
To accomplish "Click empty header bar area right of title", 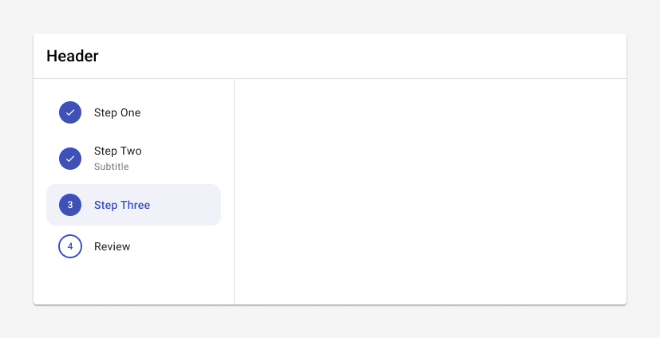I will 362,56.
